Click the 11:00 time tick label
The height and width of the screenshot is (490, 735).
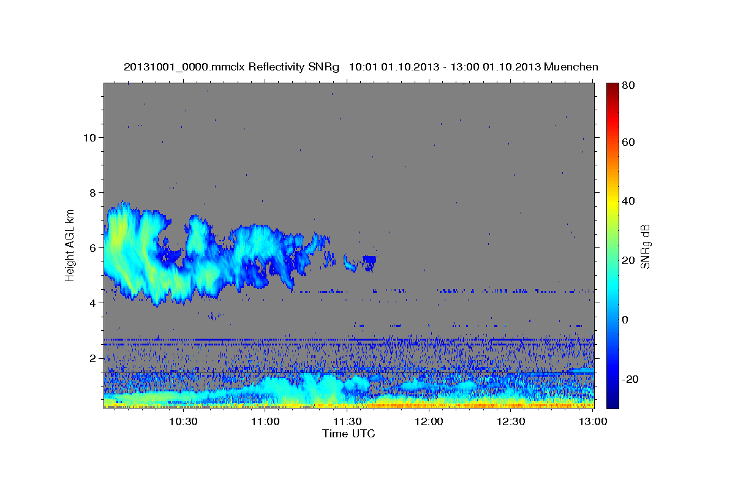tap(265, 421)
